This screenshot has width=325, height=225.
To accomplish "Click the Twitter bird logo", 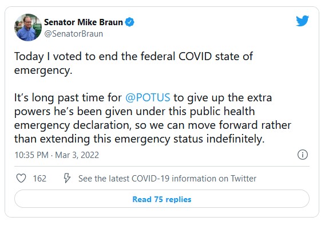I will coord(303,21).
